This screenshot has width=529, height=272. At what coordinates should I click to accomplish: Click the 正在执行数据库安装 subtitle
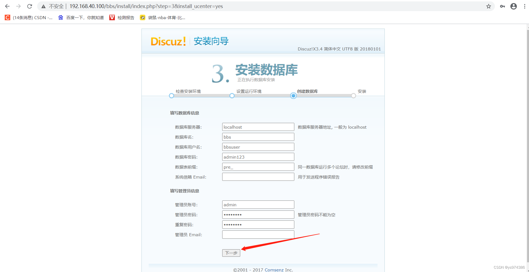coord(256,80)
